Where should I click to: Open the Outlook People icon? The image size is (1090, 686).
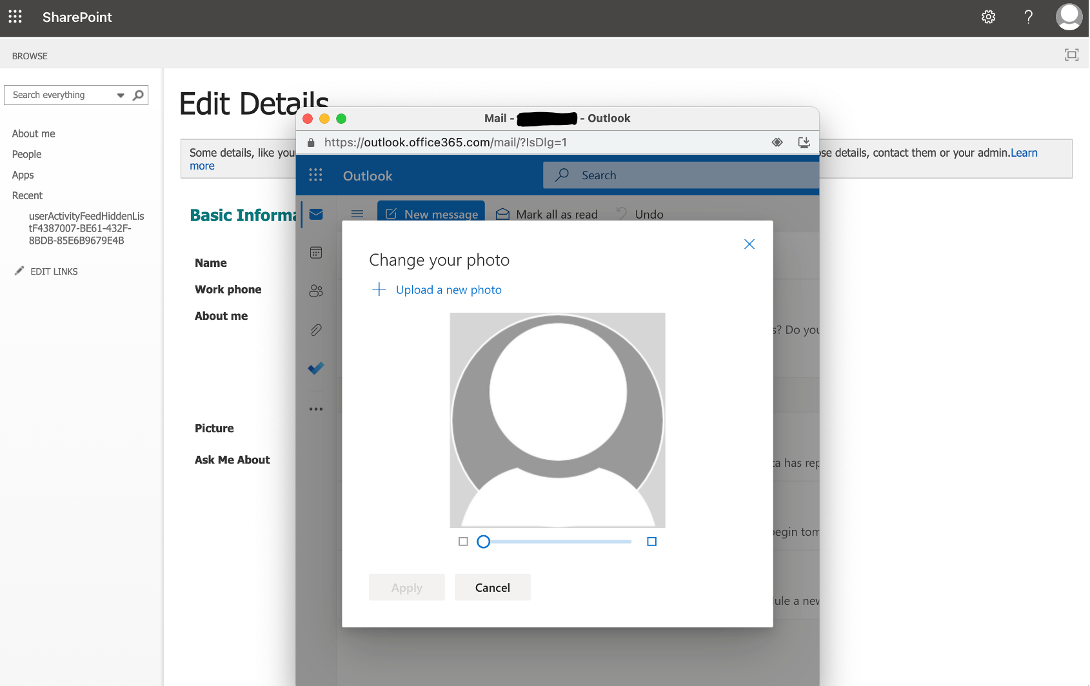point(316,291)
